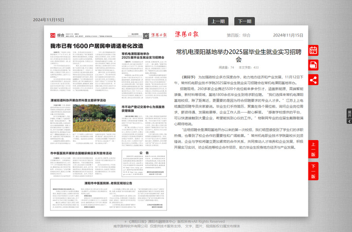The width and height of the screenshot is (352, 232).
Task: Go to previous page 上一版
Action: (x=313, y=149)
